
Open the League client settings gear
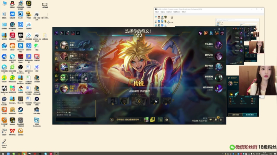pyautogui.click(x=219, y=29)
